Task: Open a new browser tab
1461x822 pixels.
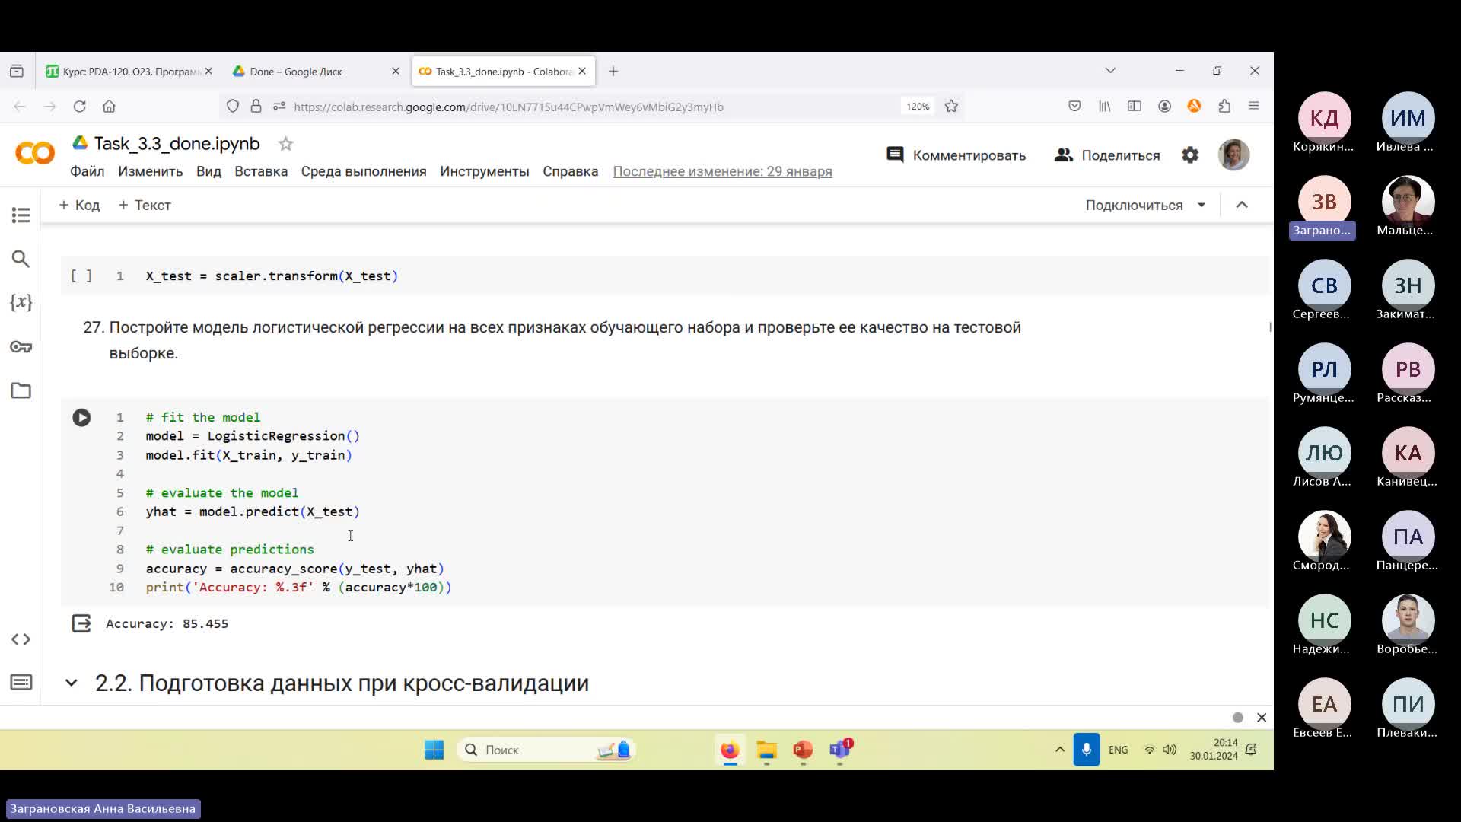Action: [x=613, y=72]
